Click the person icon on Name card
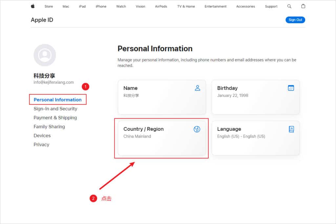This screenshot has width=336, height=224. [197, 88]
